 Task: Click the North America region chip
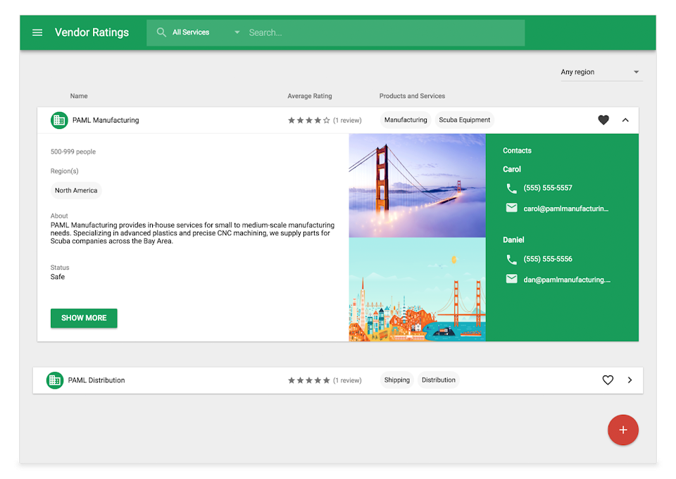point(76,191)
